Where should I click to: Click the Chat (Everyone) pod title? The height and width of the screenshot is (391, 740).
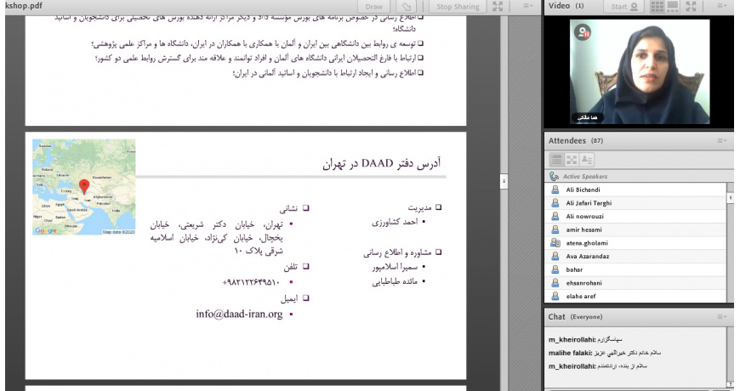click(x=575, y=317)
